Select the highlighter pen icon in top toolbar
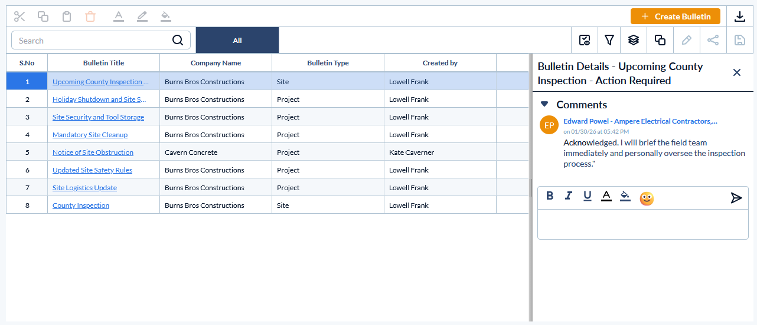Viewport: 757px width, 325px height. [142, 16]
